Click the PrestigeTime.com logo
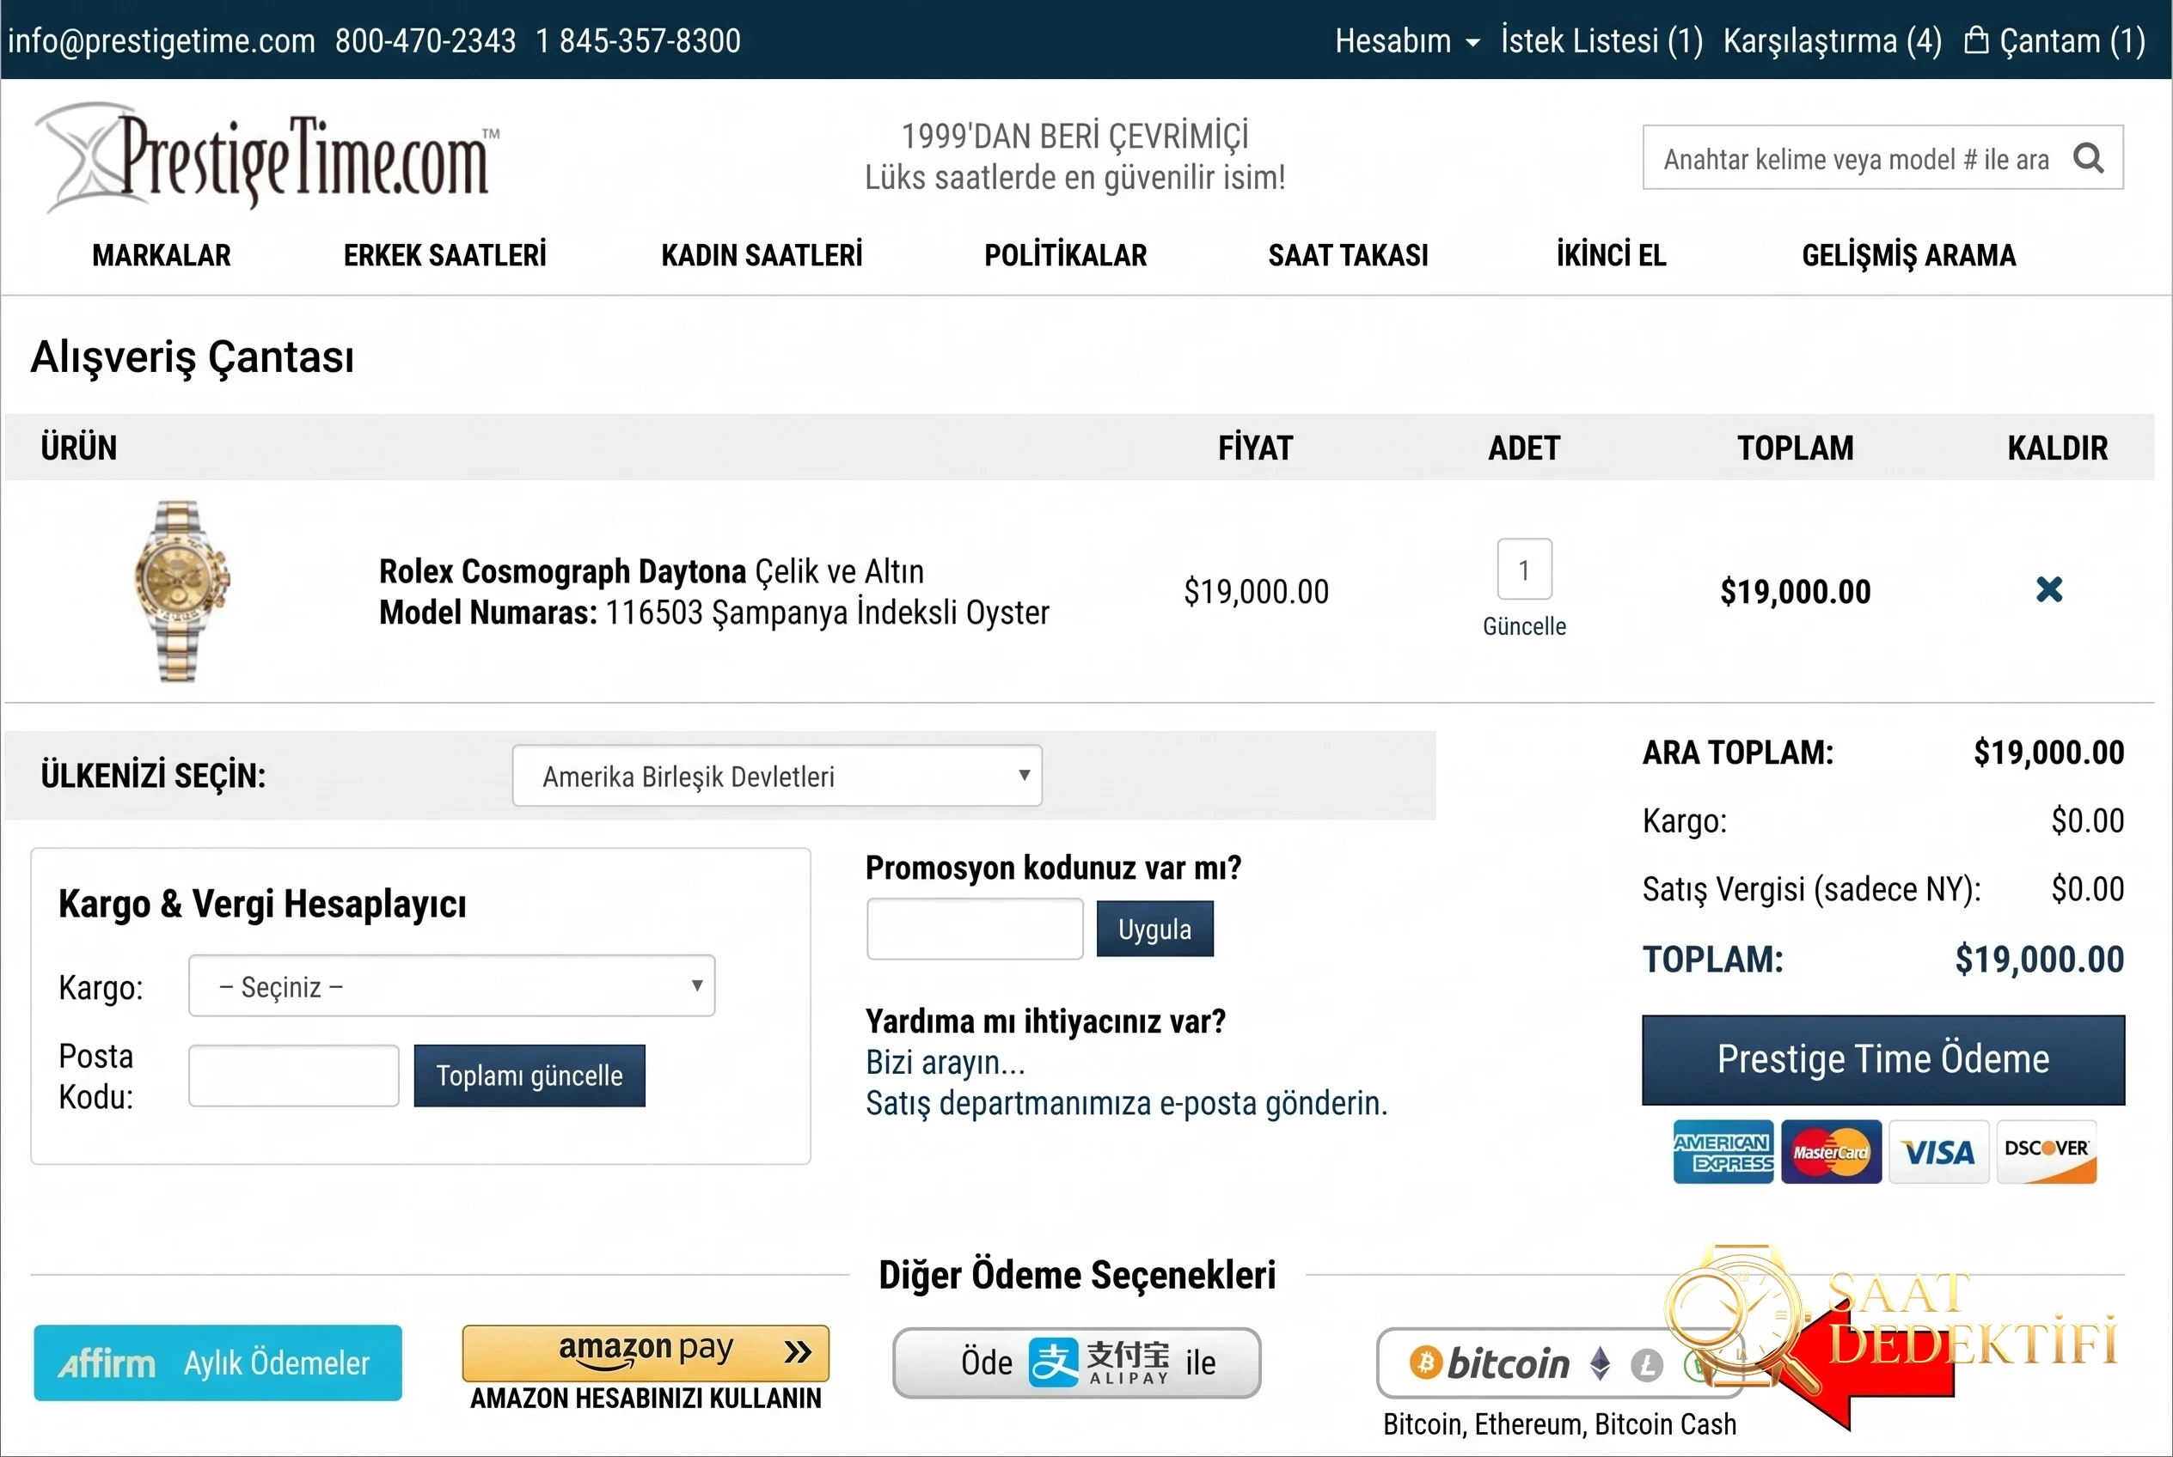2173x1457 pixels. [268, 157]
